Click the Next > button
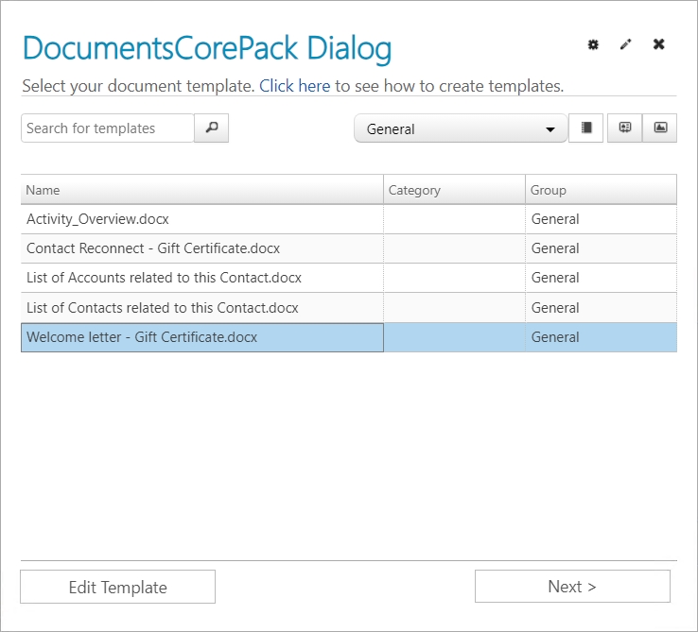Viewport: 698px width, 632px height. coord(572,587)
